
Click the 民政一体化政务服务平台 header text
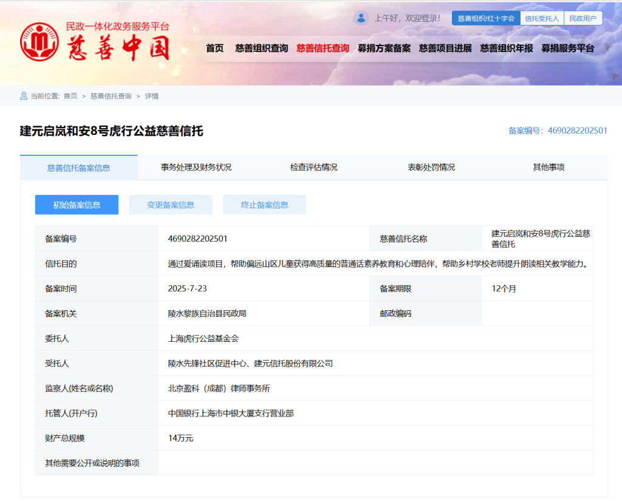click(117, 27)
